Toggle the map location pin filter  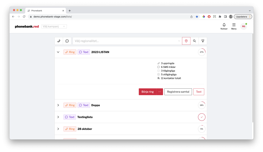pyautogui.click(x=186, y=41)
